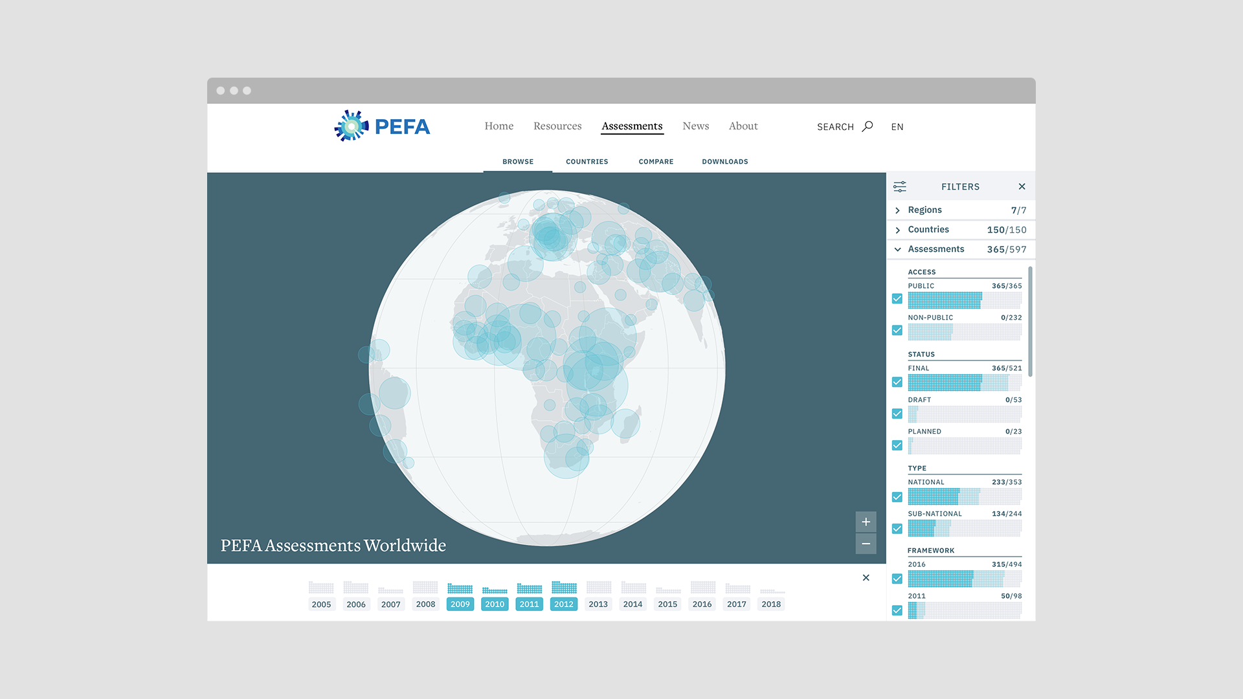The height and width of the screenshot is (699, 1243).
Task: Click the Public access bar chart
Action: [x=965, y=300]
